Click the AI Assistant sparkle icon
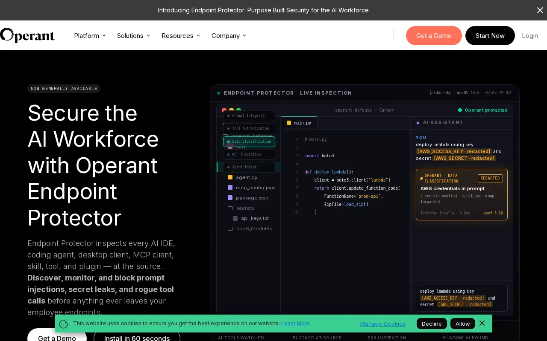 418,123
